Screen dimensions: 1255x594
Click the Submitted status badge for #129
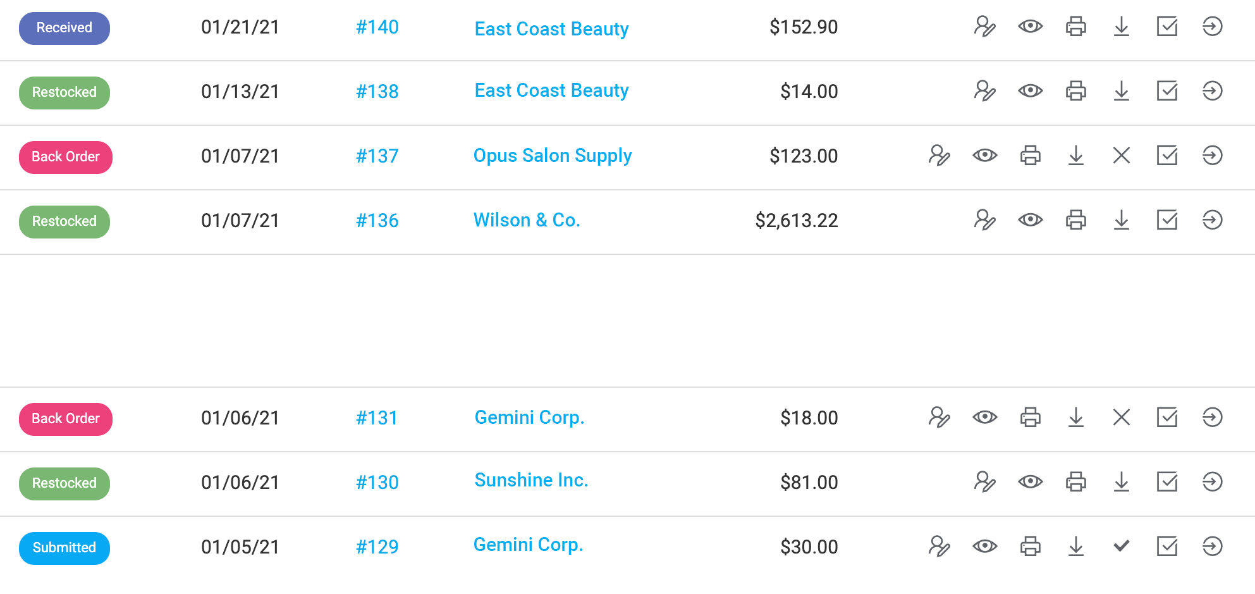[64, 548]
